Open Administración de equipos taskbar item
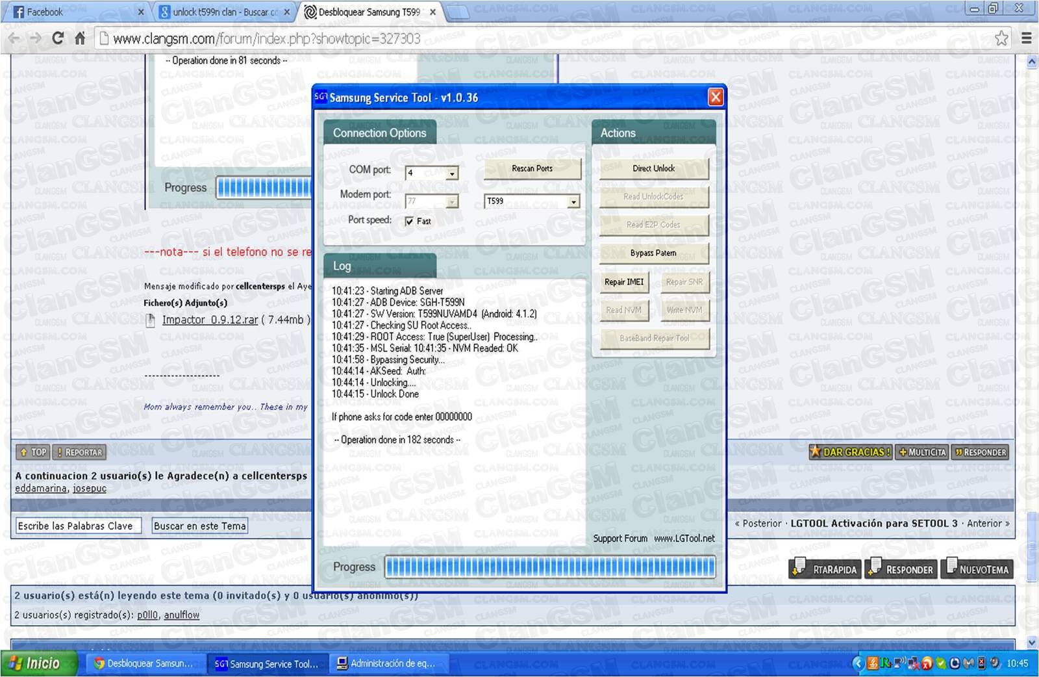This screenshot has height=677, width=1039. (x=388, y=663)
